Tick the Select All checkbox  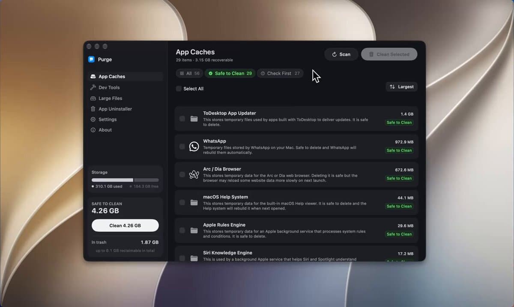[179, 89]
